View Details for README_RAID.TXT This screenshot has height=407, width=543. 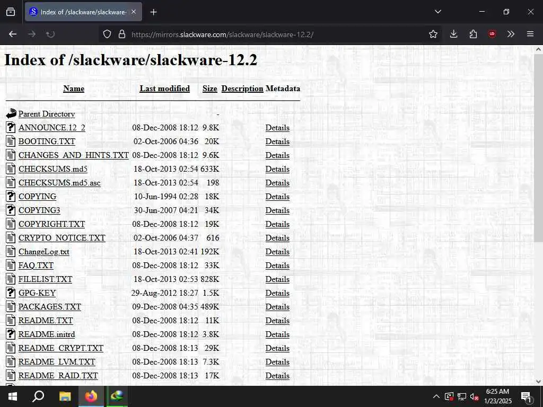point(277,376)
